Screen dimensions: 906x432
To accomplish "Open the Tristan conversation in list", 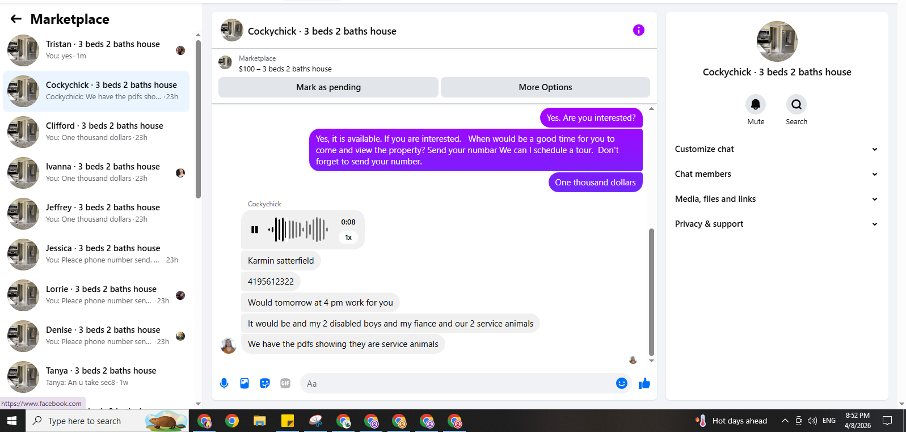I will click(96, 50).
